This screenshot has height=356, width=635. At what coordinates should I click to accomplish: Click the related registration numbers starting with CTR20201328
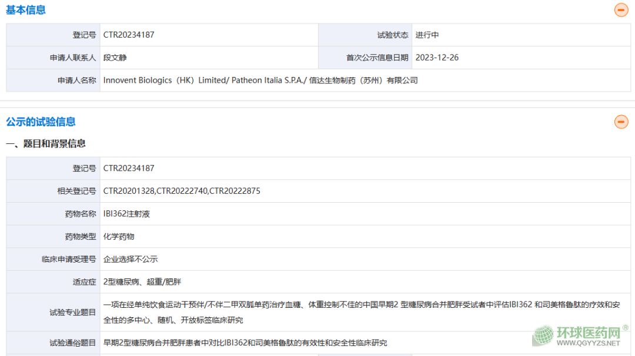pos(182,191)
